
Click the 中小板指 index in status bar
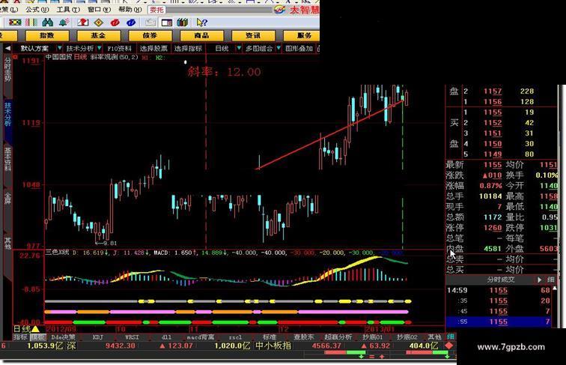pyautogui.click(x=273, y=346)
